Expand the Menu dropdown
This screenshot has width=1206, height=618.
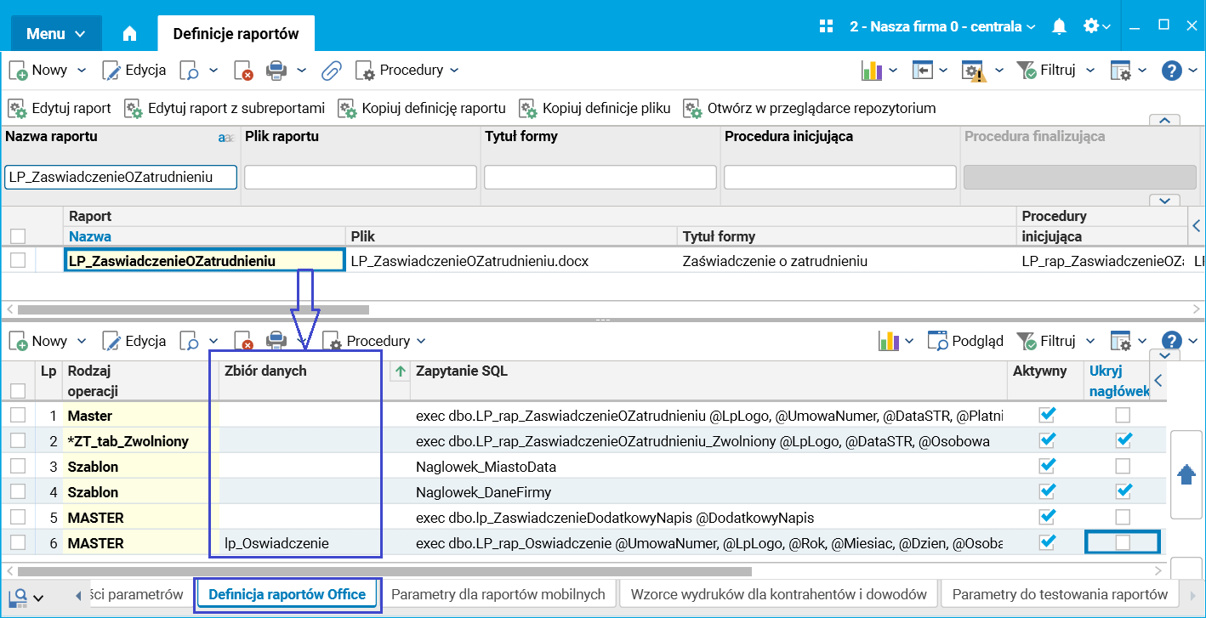(x=55, y=34)
